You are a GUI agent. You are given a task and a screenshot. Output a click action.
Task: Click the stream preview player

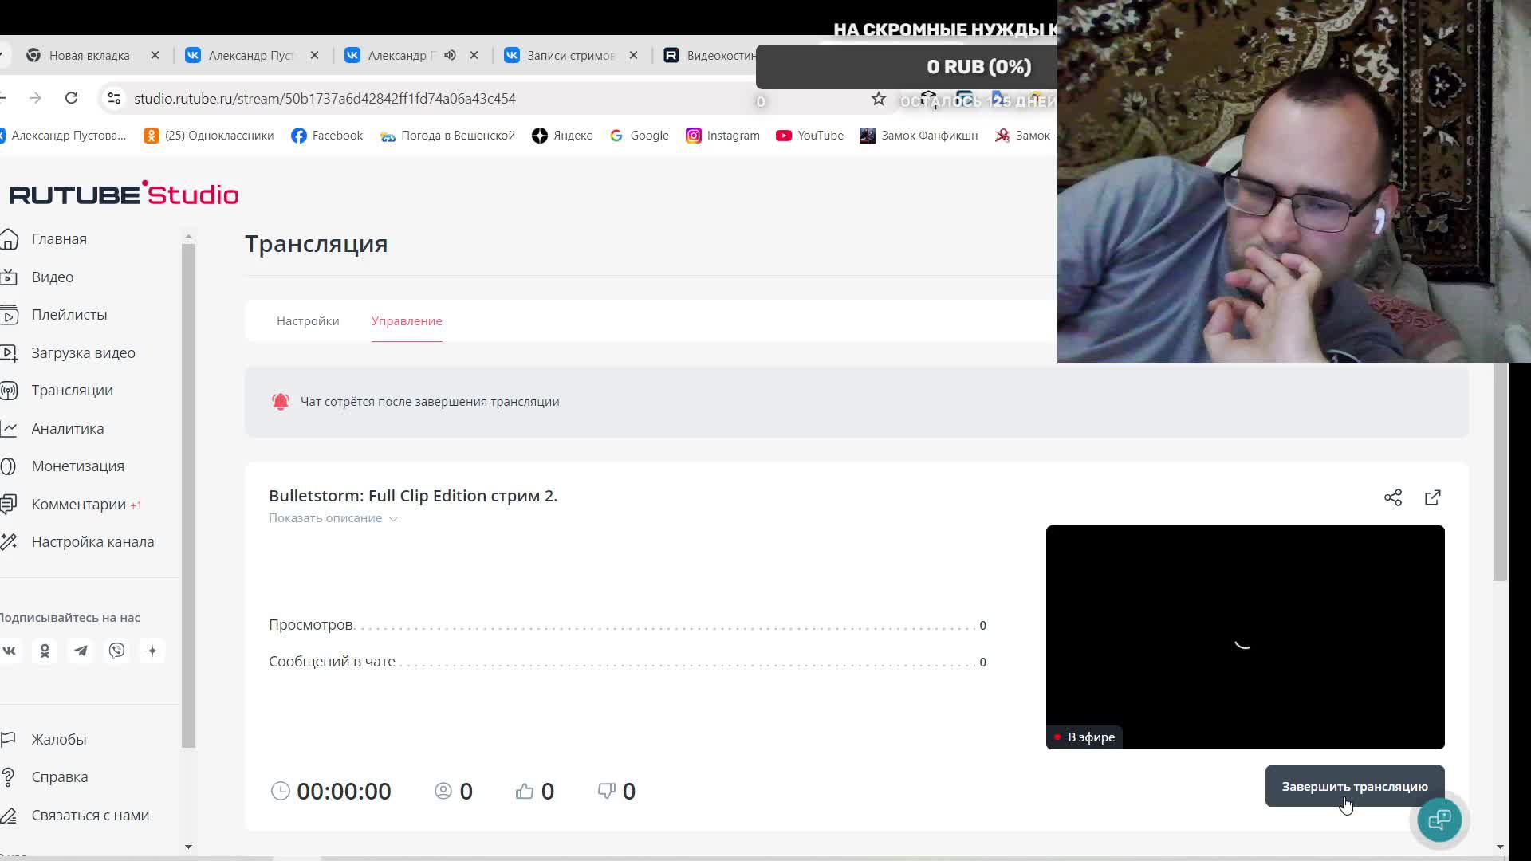(x=1244, y=636)
